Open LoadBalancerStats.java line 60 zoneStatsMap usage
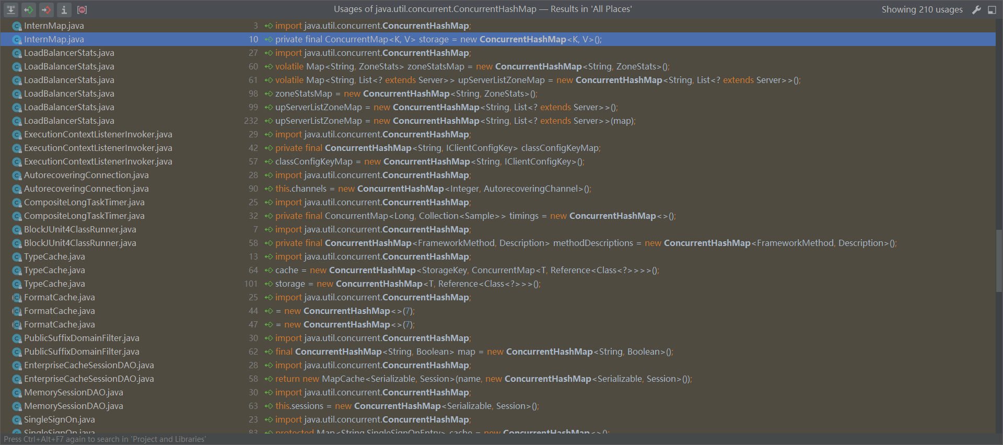Image resolution: width=1003 pixels, height=445 pixels. (x=498, y=66)
